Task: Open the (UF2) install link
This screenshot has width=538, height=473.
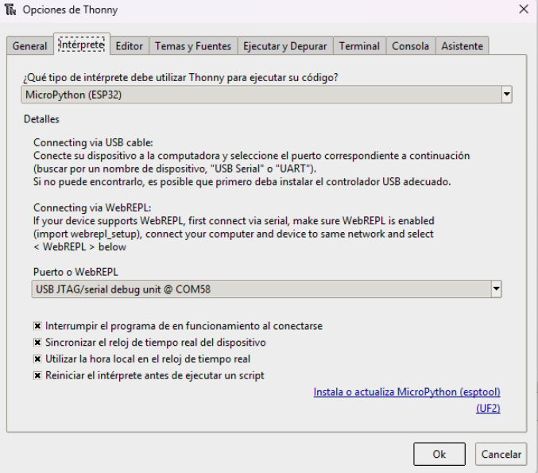Action: (x=488, y=408)
